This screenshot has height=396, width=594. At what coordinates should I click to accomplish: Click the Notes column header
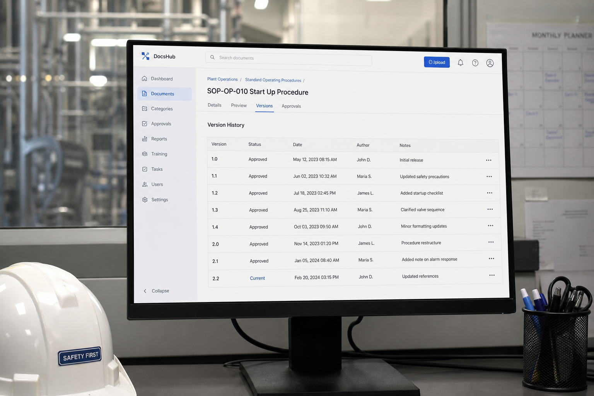click(405, 145)
